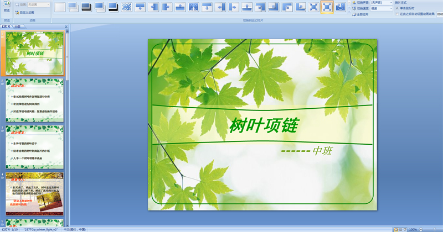Switch to the Outline (大纲) pane tab

18,27
